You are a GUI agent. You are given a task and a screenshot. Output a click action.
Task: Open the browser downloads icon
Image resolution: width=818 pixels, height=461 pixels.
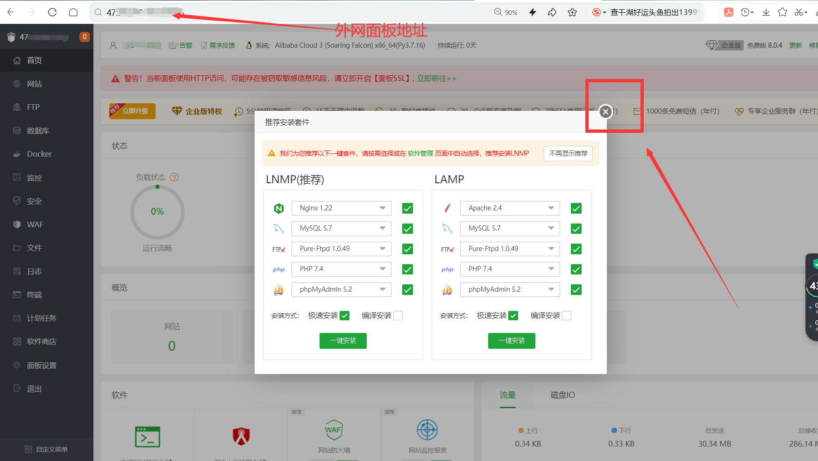766,12
